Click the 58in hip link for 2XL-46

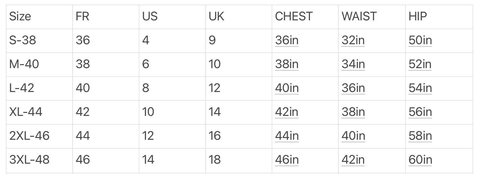pyautogui.click(x=420, y=136)
